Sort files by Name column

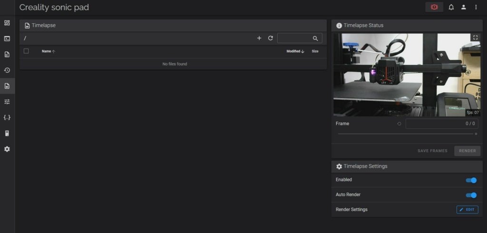pyautogui.click(x=49, y=51)
